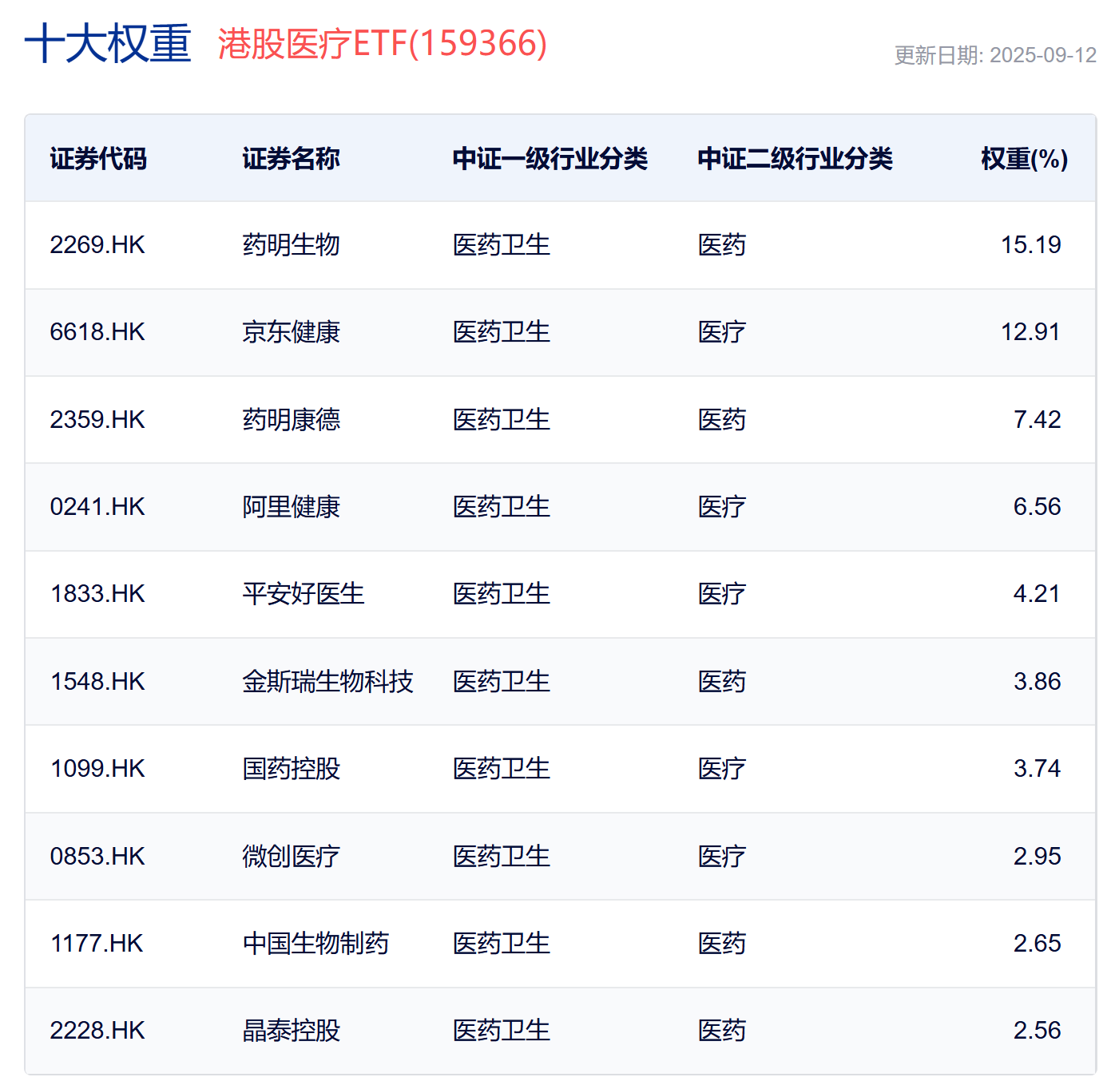Click '医药' in the 2228.HK row
The image size is (1107, 1077).
(722, 1031)
